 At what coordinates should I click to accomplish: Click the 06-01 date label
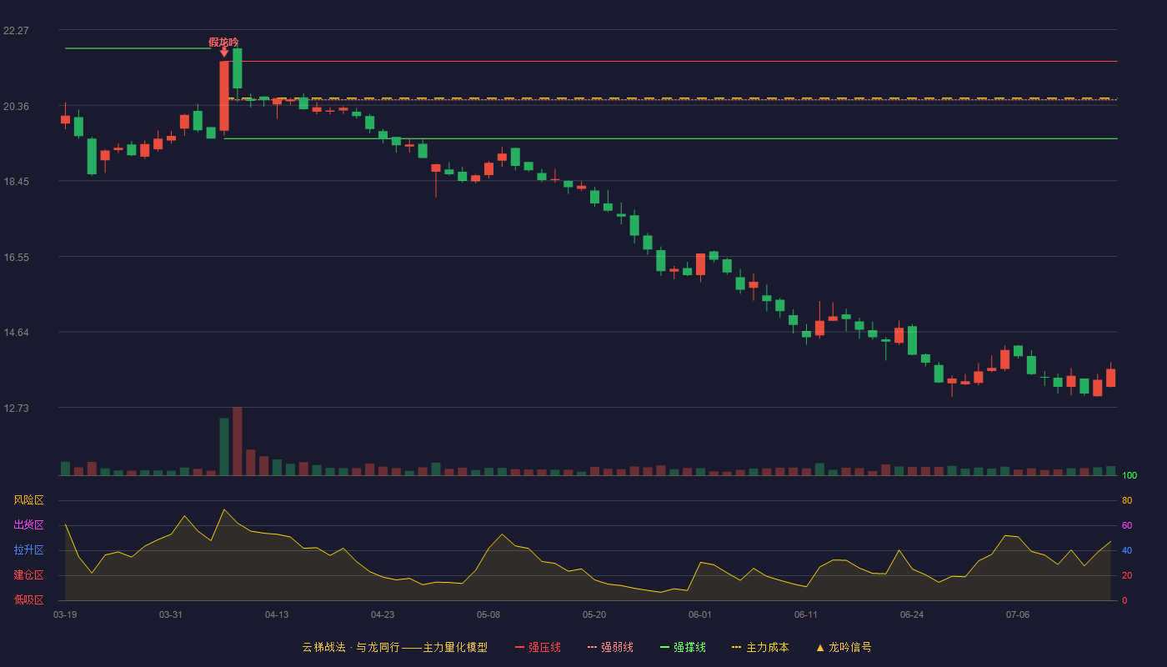tap(700, 614)
